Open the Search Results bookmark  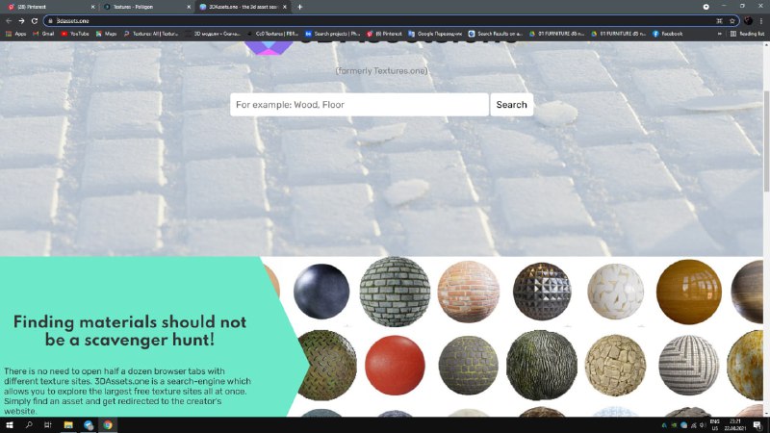(x=495, y=34)
